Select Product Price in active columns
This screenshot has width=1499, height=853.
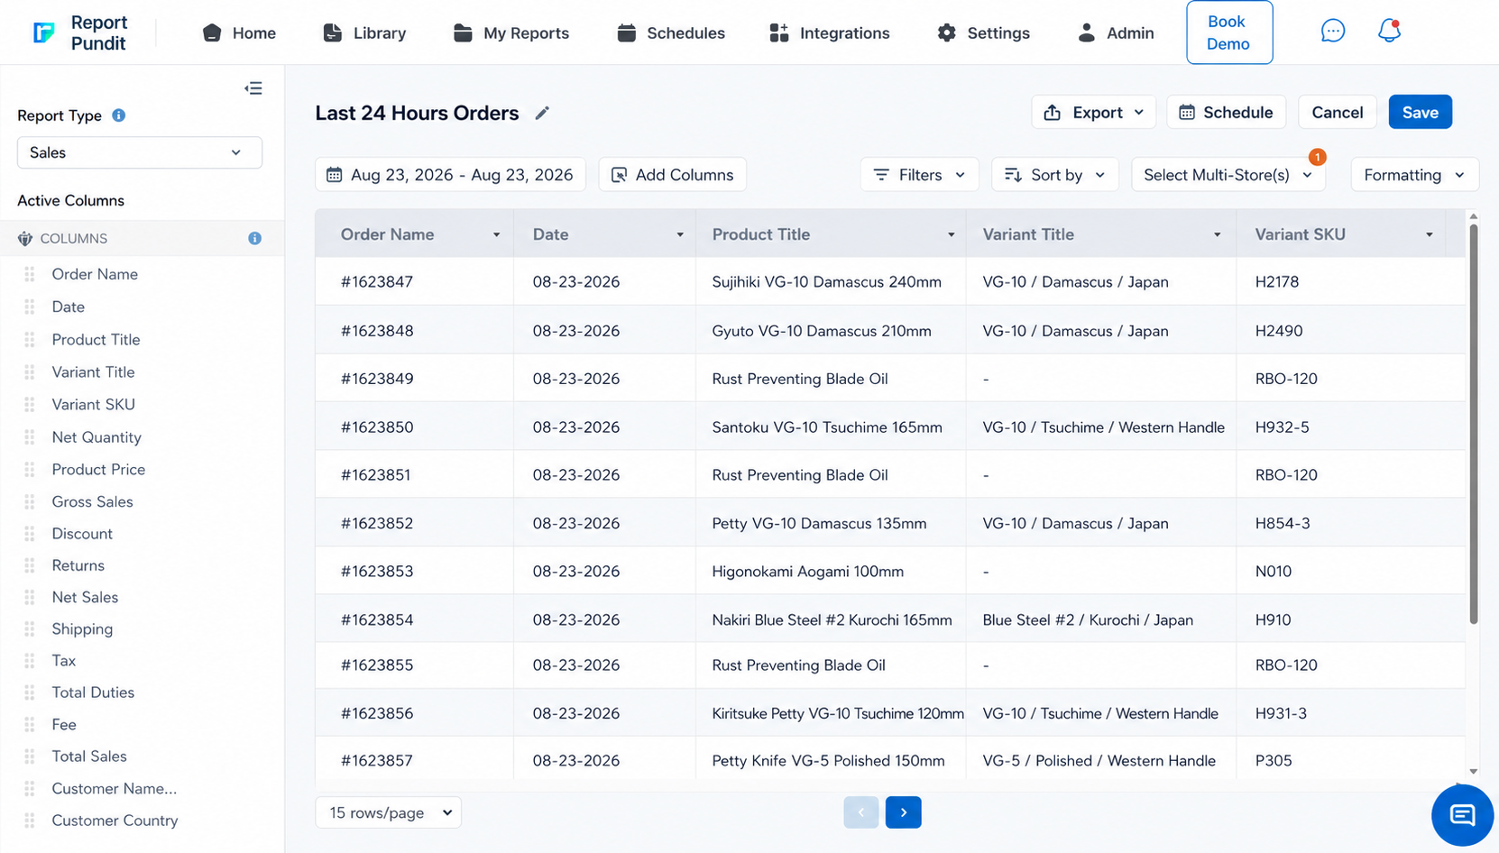click(98, 469)
